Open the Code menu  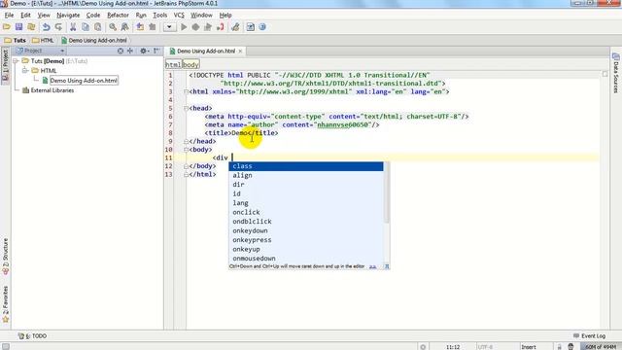tap(93, 16)
